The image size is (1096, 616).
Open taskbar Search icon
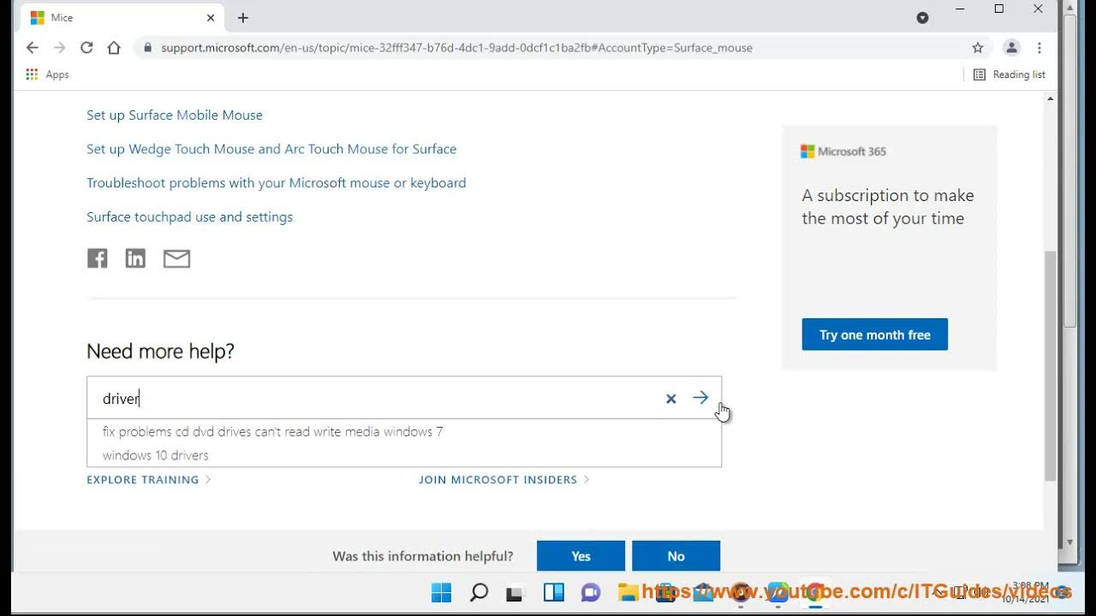(x=479, y=592)
